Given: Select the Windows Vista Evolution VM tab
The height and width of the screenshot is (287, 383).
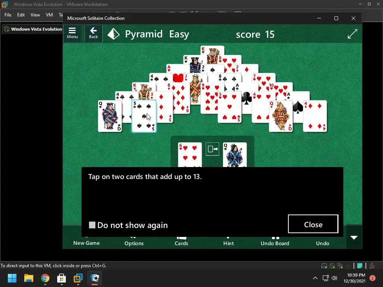Looking at the screenshot, I should coord(33,29).
